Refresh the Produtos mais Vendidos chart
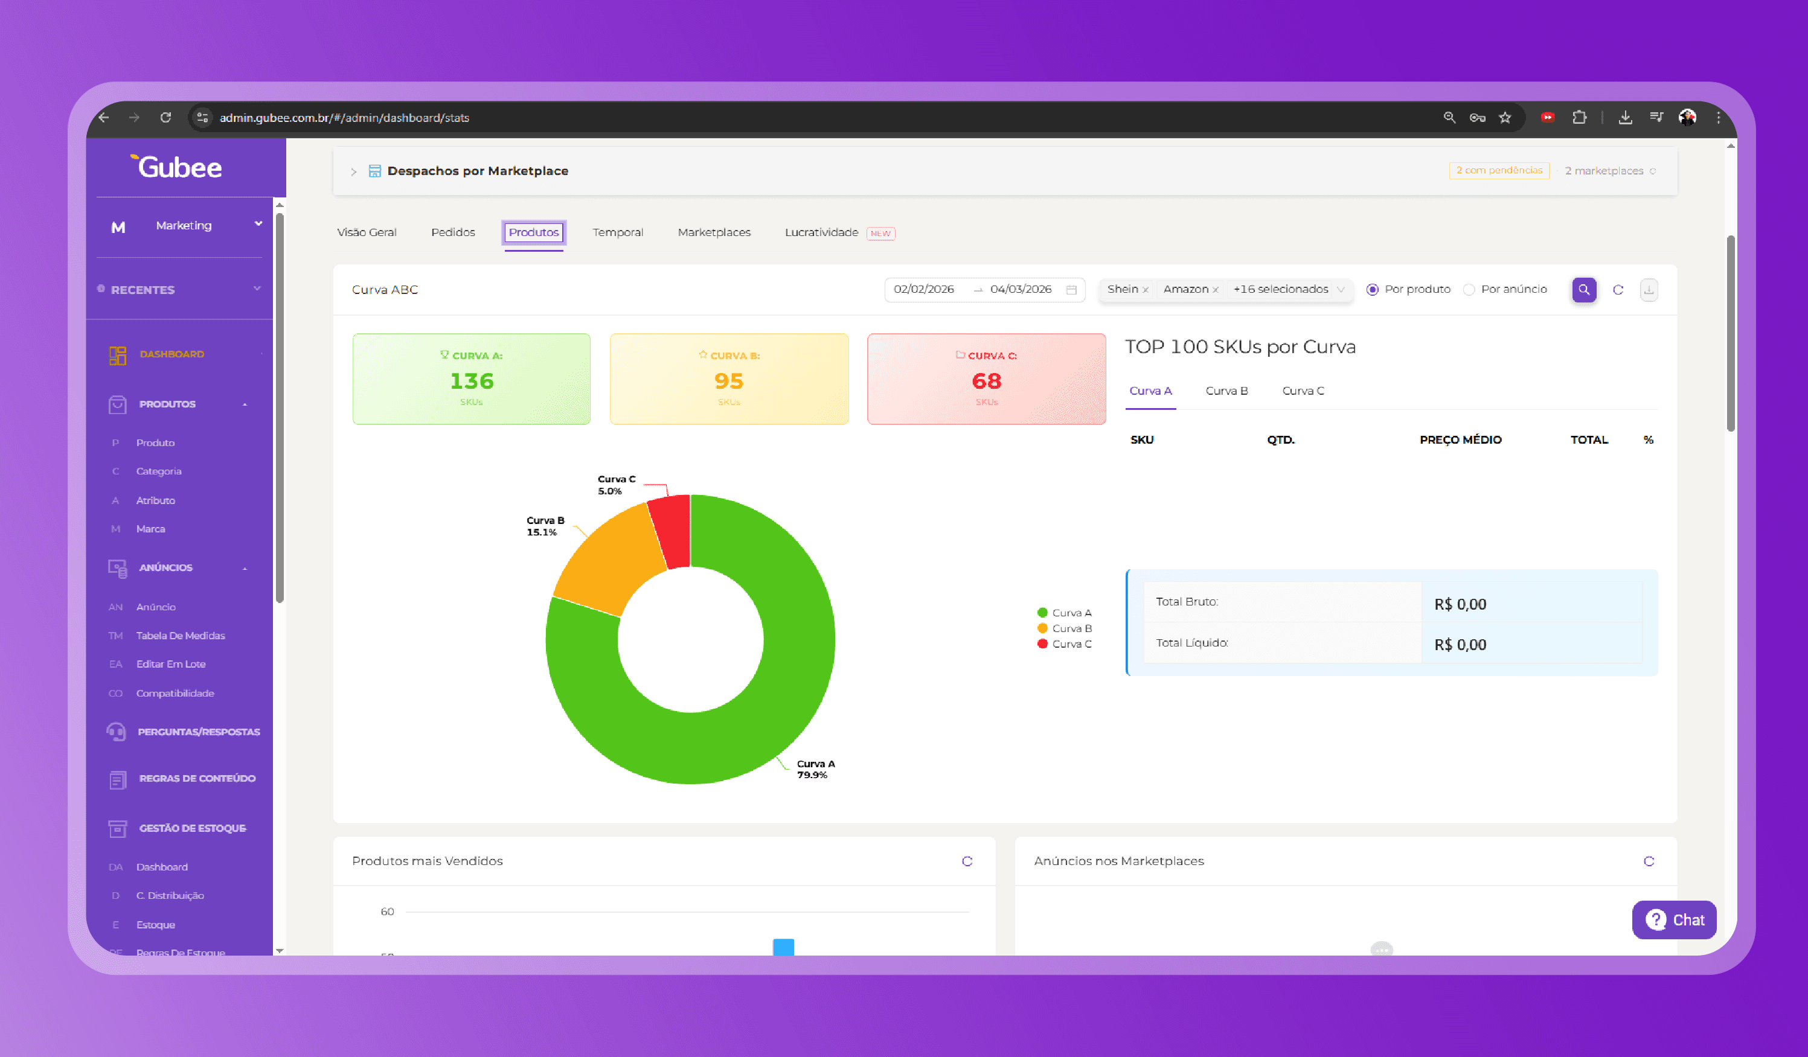The width and height of the screenshot is (1808, 1057). click(966, 861)
